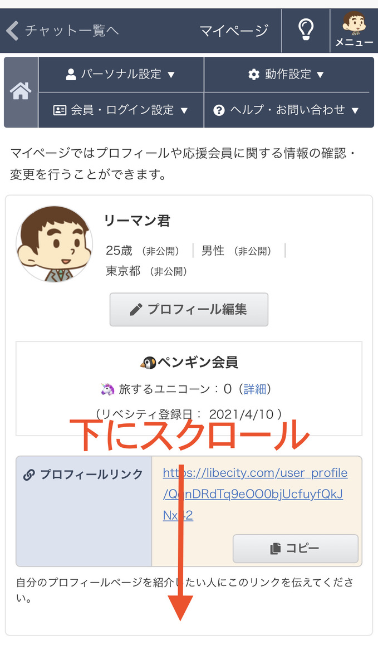Expand the 動作設定 dropdown
The height and width of the screenshot is (645, 378).
coord(287,75)
